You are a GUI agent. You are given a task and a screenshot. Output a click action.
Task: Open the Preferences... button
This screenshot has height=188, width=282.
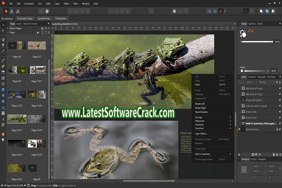point(61,18)
